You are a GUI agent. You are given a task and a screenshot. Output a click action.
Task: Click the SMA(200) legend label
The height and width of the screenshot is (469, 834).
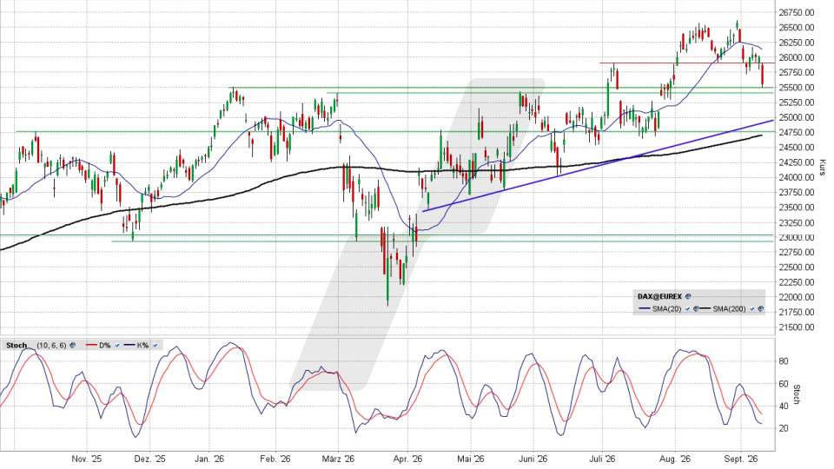[729, 309]
